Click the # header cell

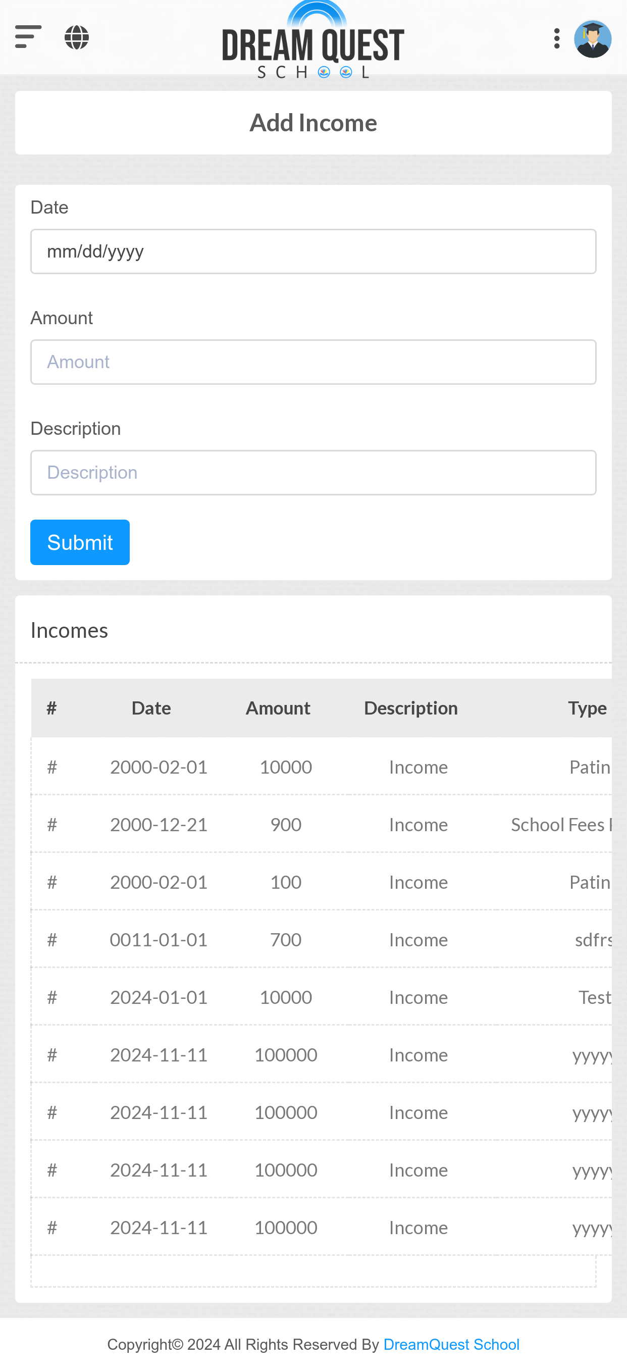51,708
